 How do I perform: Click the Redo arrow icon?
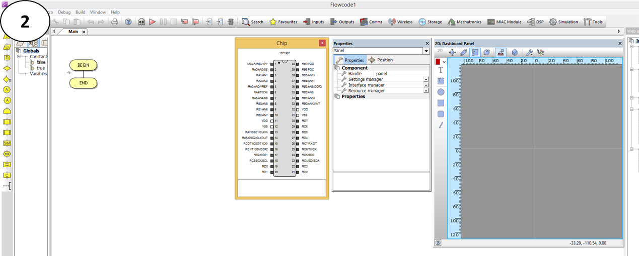[x=101, y=22]
